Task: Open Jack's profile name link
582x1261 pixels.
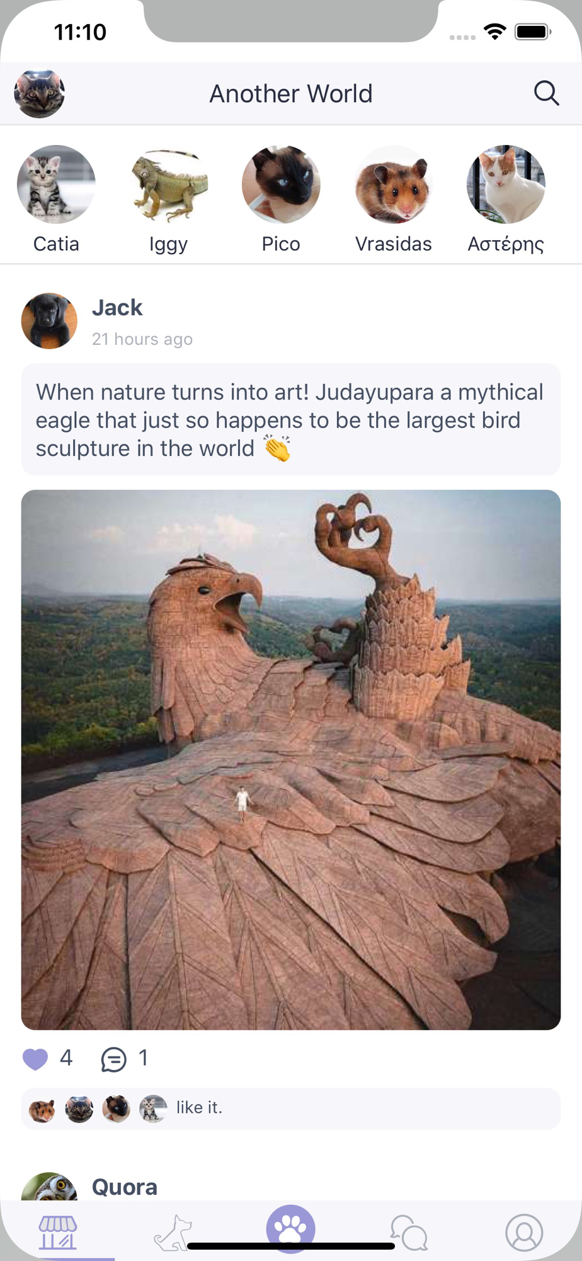Action: [117, 308]
